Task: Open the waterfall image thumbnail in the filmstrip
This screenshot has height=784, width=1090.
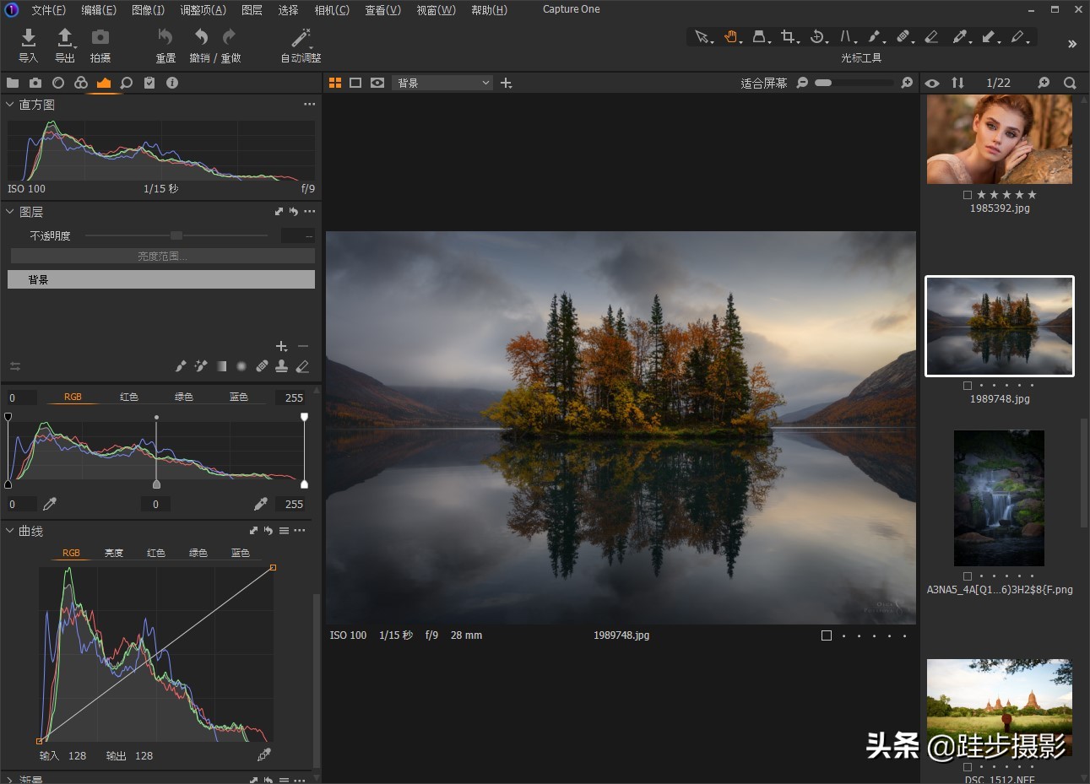Action: click(x=999, y=498)
